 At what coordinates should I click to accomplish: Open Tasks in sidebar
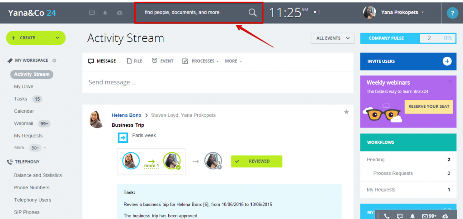pos(20,99)
